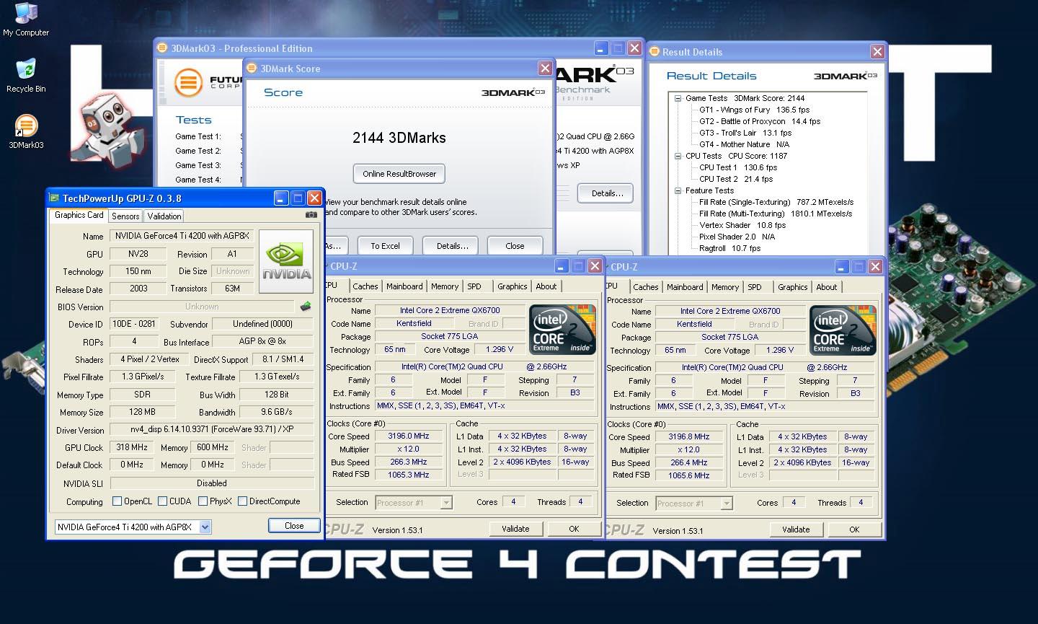The image size is (1038, 624).
Task: Toggle the CUDA checkbox in GPU-Z
Action: (x=162, y=501)
